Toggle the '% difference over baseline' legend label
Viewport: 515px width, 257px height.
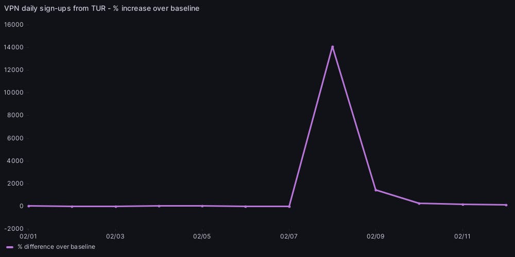pyautogui.click(x=56, y=247)
